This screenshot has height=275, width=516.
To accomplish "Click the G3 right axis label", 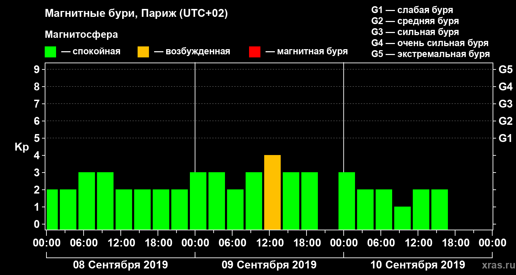I will (x=506, y=104).
